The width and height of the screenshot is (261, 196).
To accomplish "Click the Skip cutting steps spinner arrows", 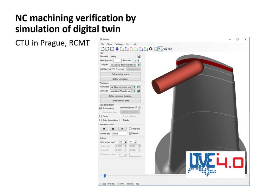I will [140, 108].
